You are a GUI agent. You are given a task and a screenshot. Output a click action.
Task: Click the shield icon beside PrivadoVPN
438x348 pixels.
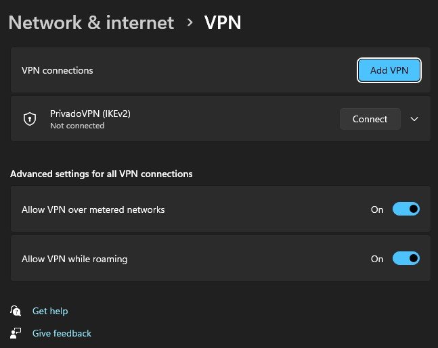(29, 119)
